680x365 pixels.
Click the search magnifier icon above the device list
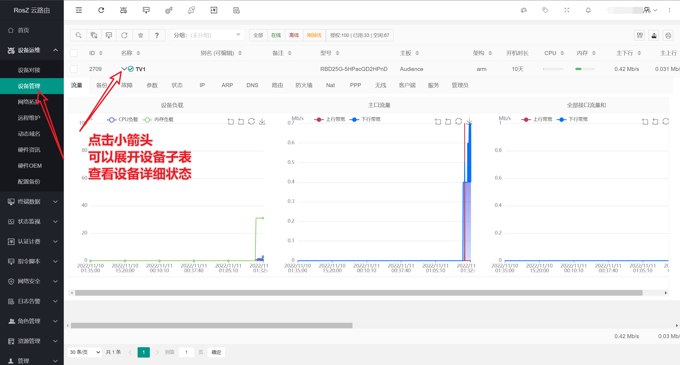pos(78,35)
